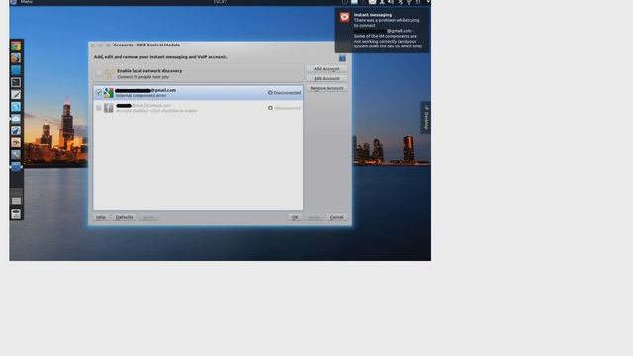The height and width of the screenshot is (356, 633).
Task: Confirm the dialog with OK
Action: coord(295,217)
